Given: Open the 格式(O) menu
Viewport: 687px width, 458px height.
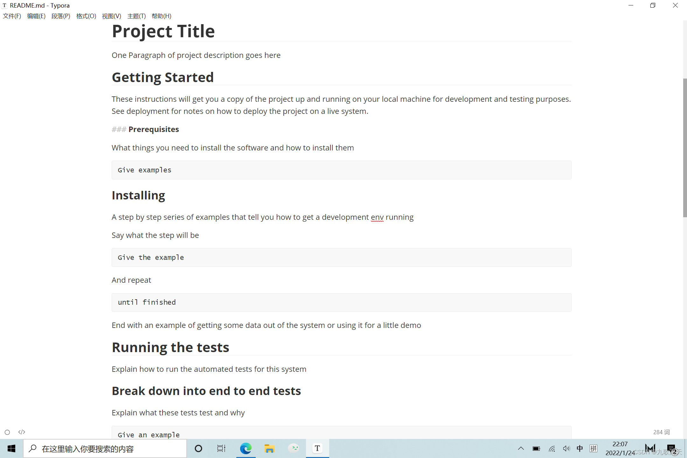Looking at the screenshot, I should 86,16.
